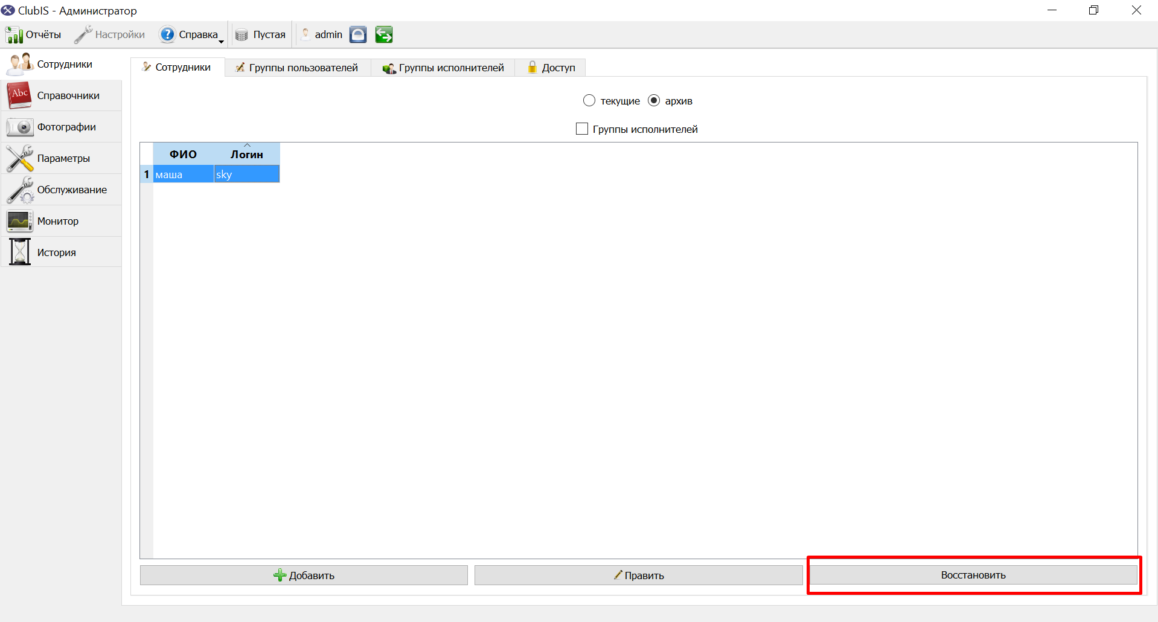The height and width of the screenshot is (622, 1158).
Task: Switch to the Доступ tab
Action: [x=551, y=68]
